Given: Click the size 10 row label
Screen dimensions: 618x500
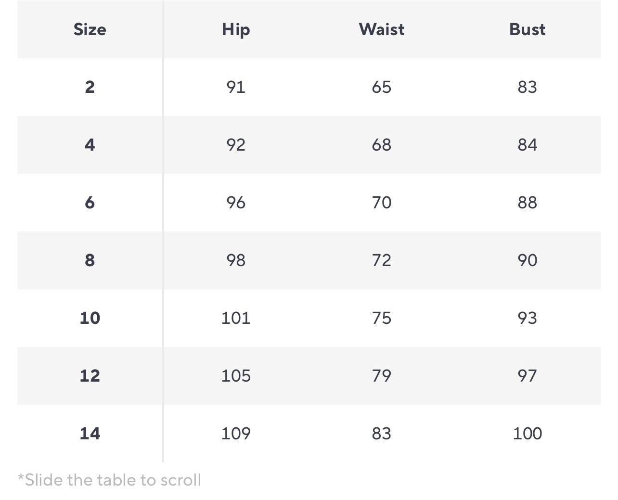Looking at the screenshot, I should tap(90, 318).
